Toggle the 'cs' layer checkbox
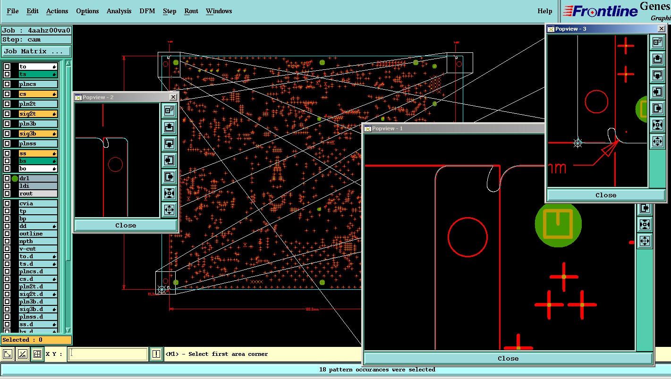This screenshot has height=379, width=671. click(7, 94)
